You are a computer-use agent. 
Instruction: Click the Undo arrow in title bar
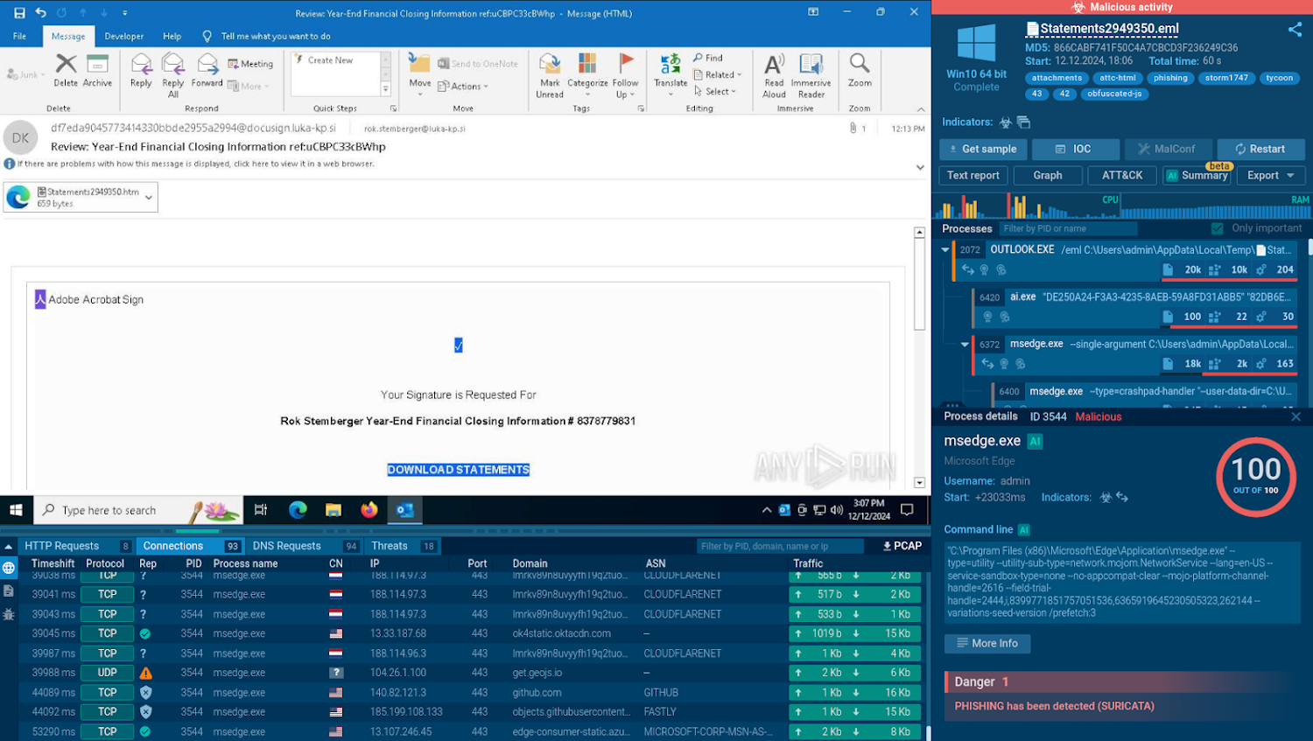pos(40,13)
